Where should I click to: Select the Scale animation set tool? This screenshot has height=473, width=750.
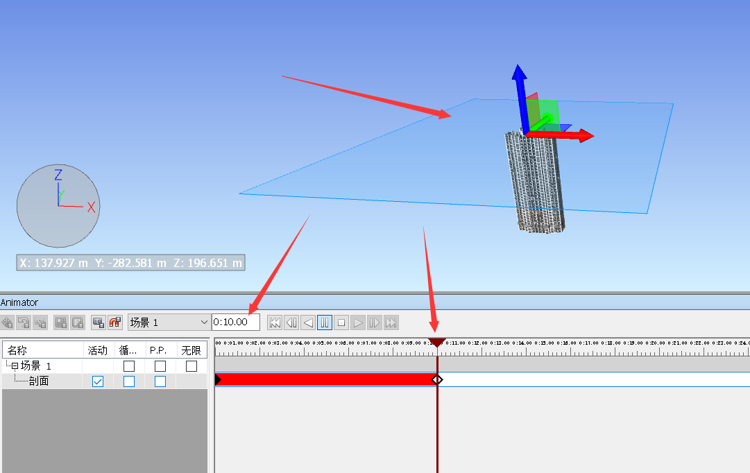40,322
